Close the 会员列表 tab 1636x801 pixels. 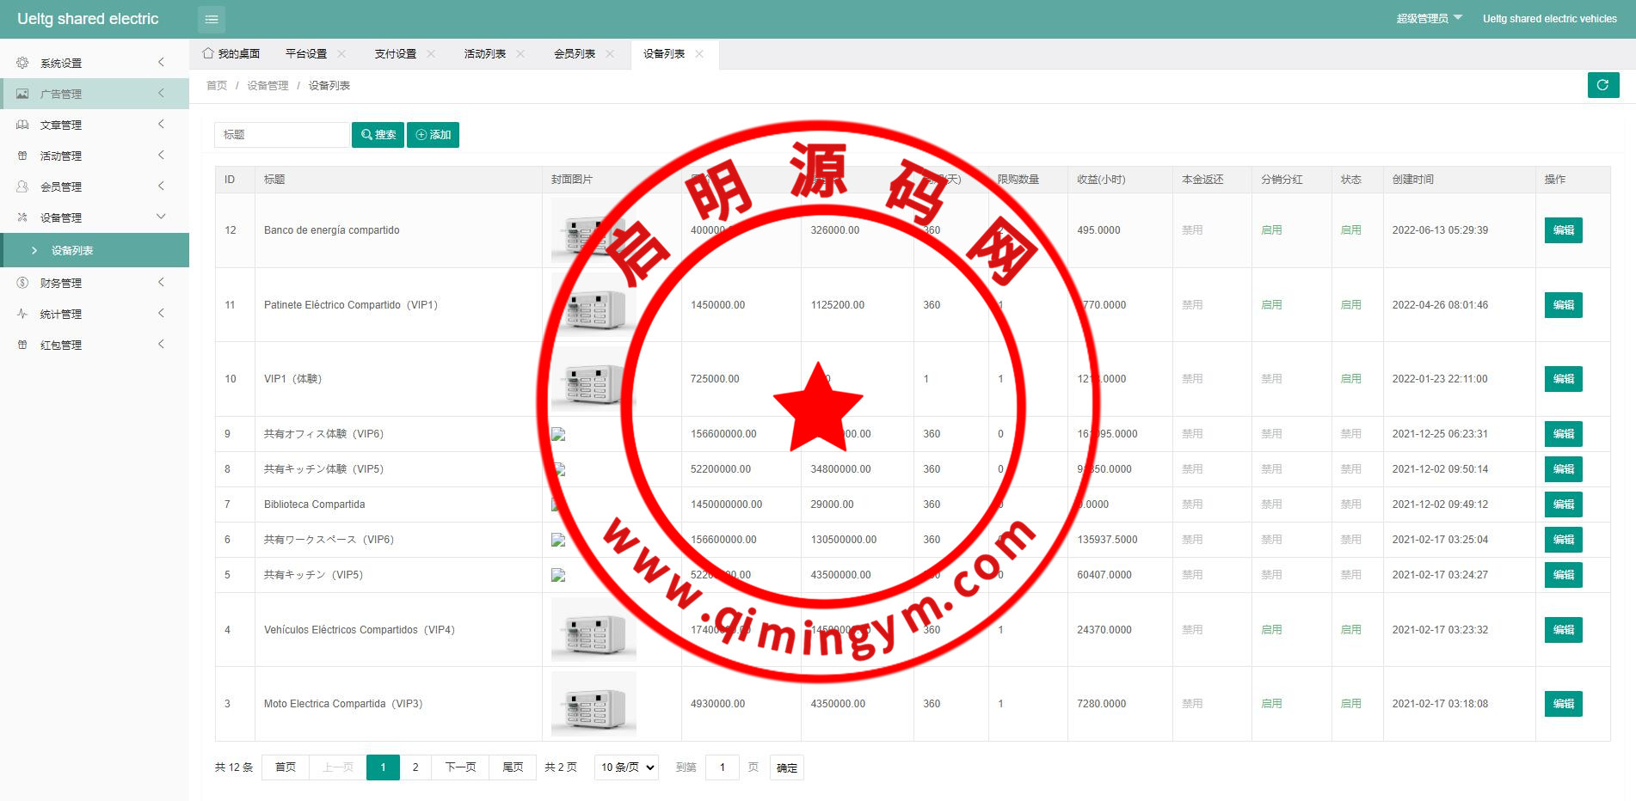pyautogui.click(x=610, y=53)
